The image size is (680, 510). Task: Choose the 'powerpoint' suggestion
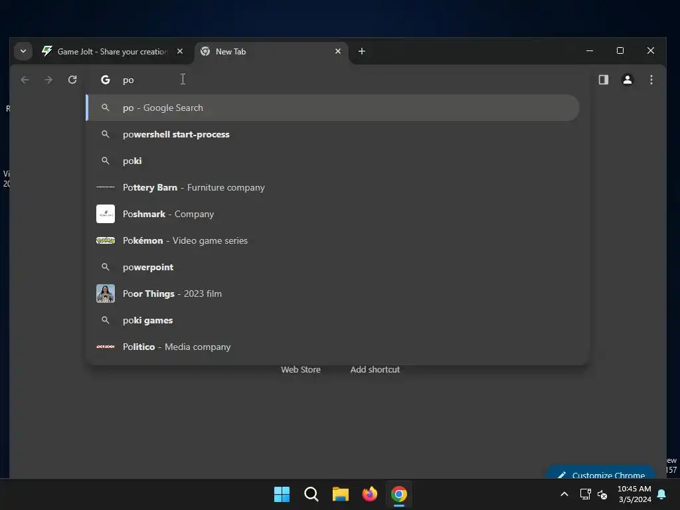pos(333,267)
